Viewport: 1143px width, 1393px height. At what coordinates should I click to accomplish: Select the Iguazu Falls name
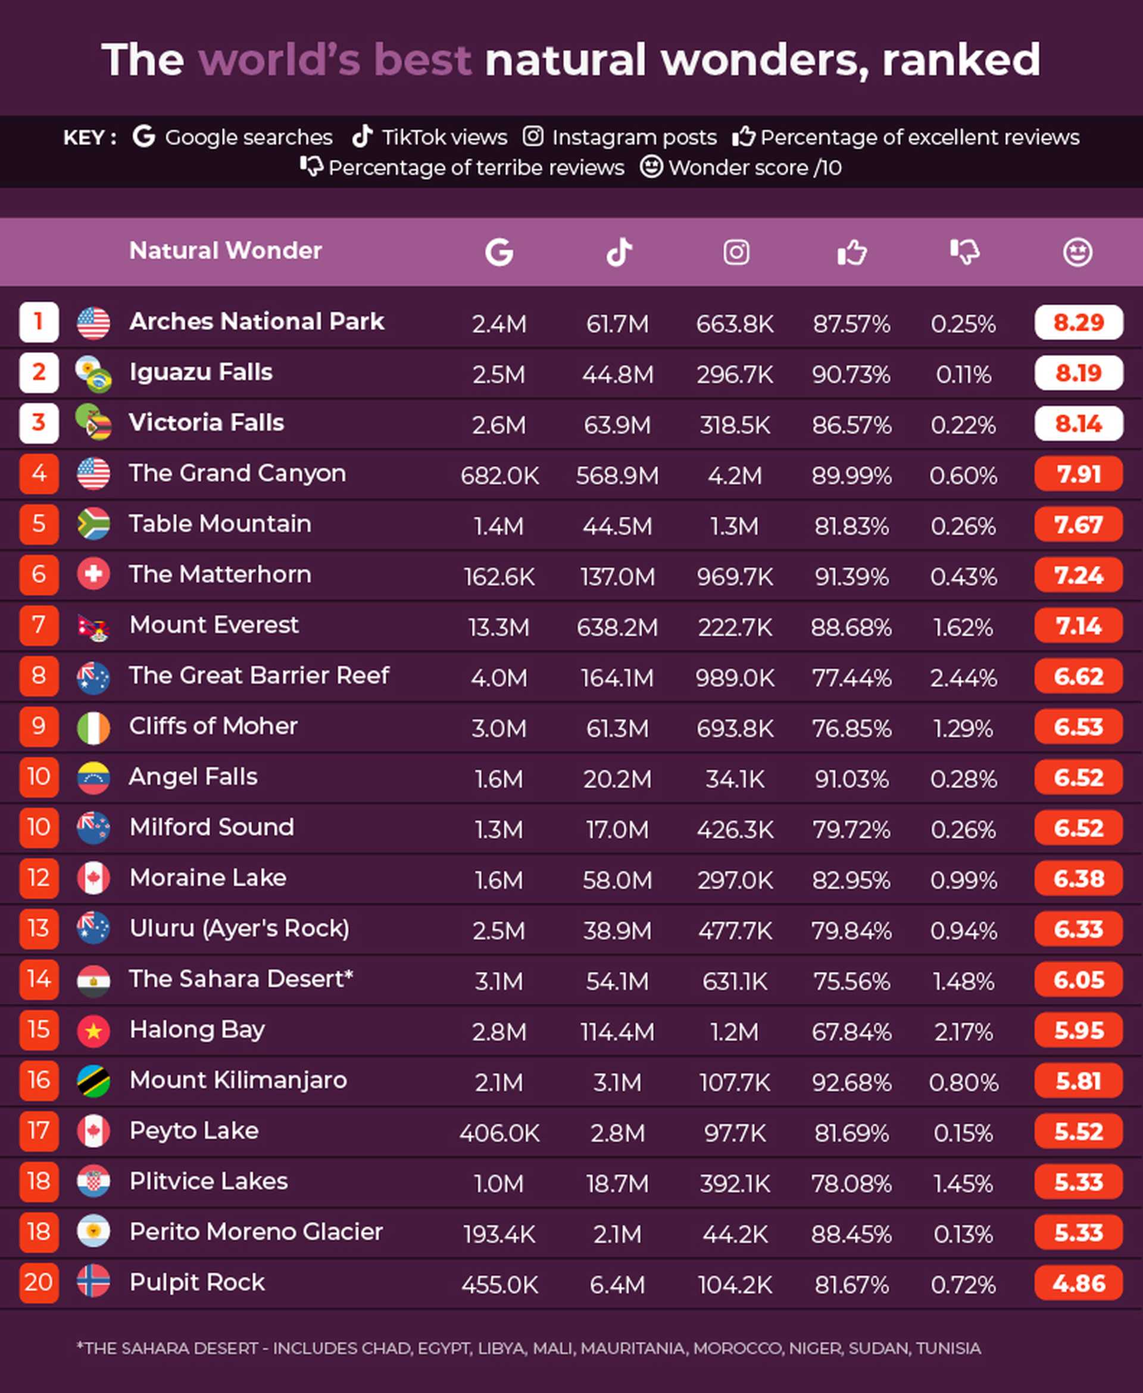click(x=201, y=372)
